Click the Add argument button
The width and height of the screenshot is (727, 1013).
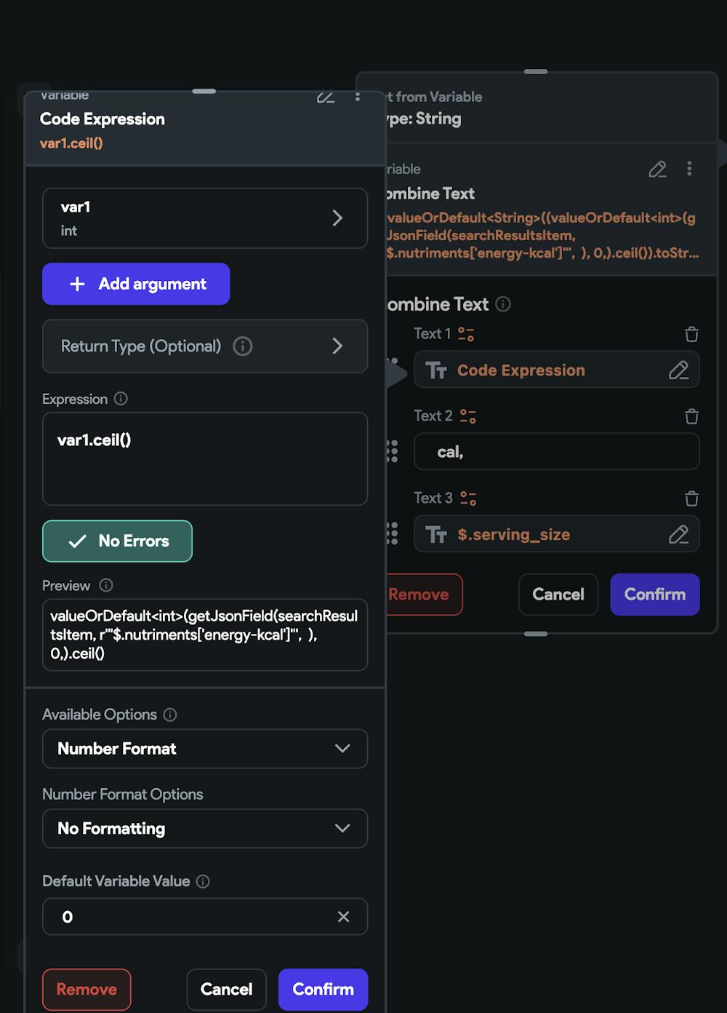click(x=136, y=284)
